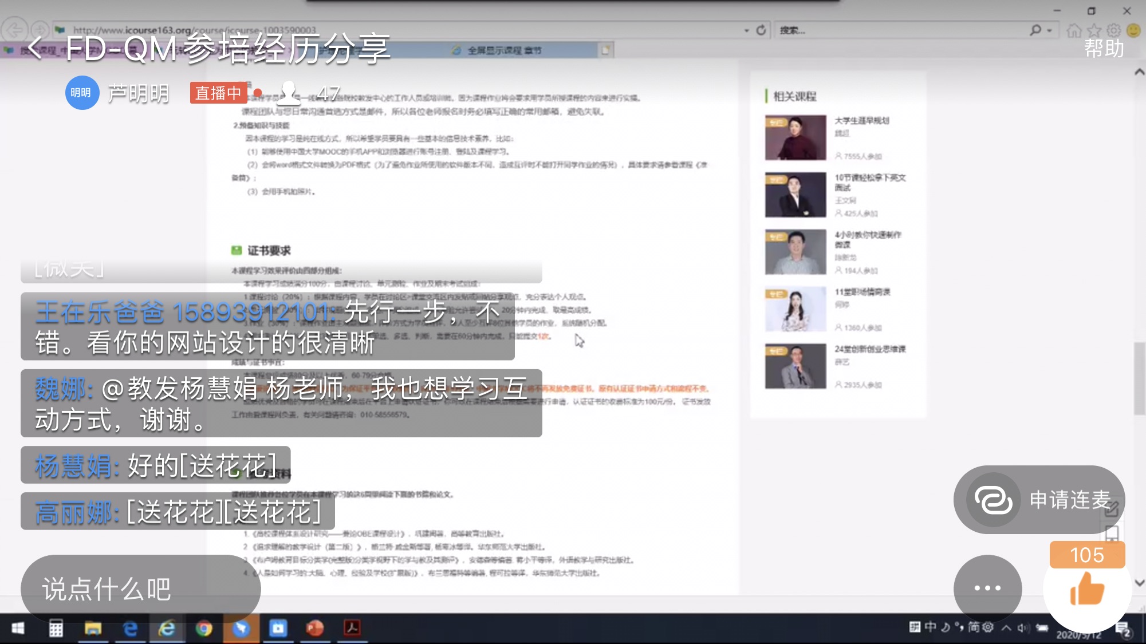Toggle IME Chinese/English mode 中
1146x644 pixels.
(930, 627)
